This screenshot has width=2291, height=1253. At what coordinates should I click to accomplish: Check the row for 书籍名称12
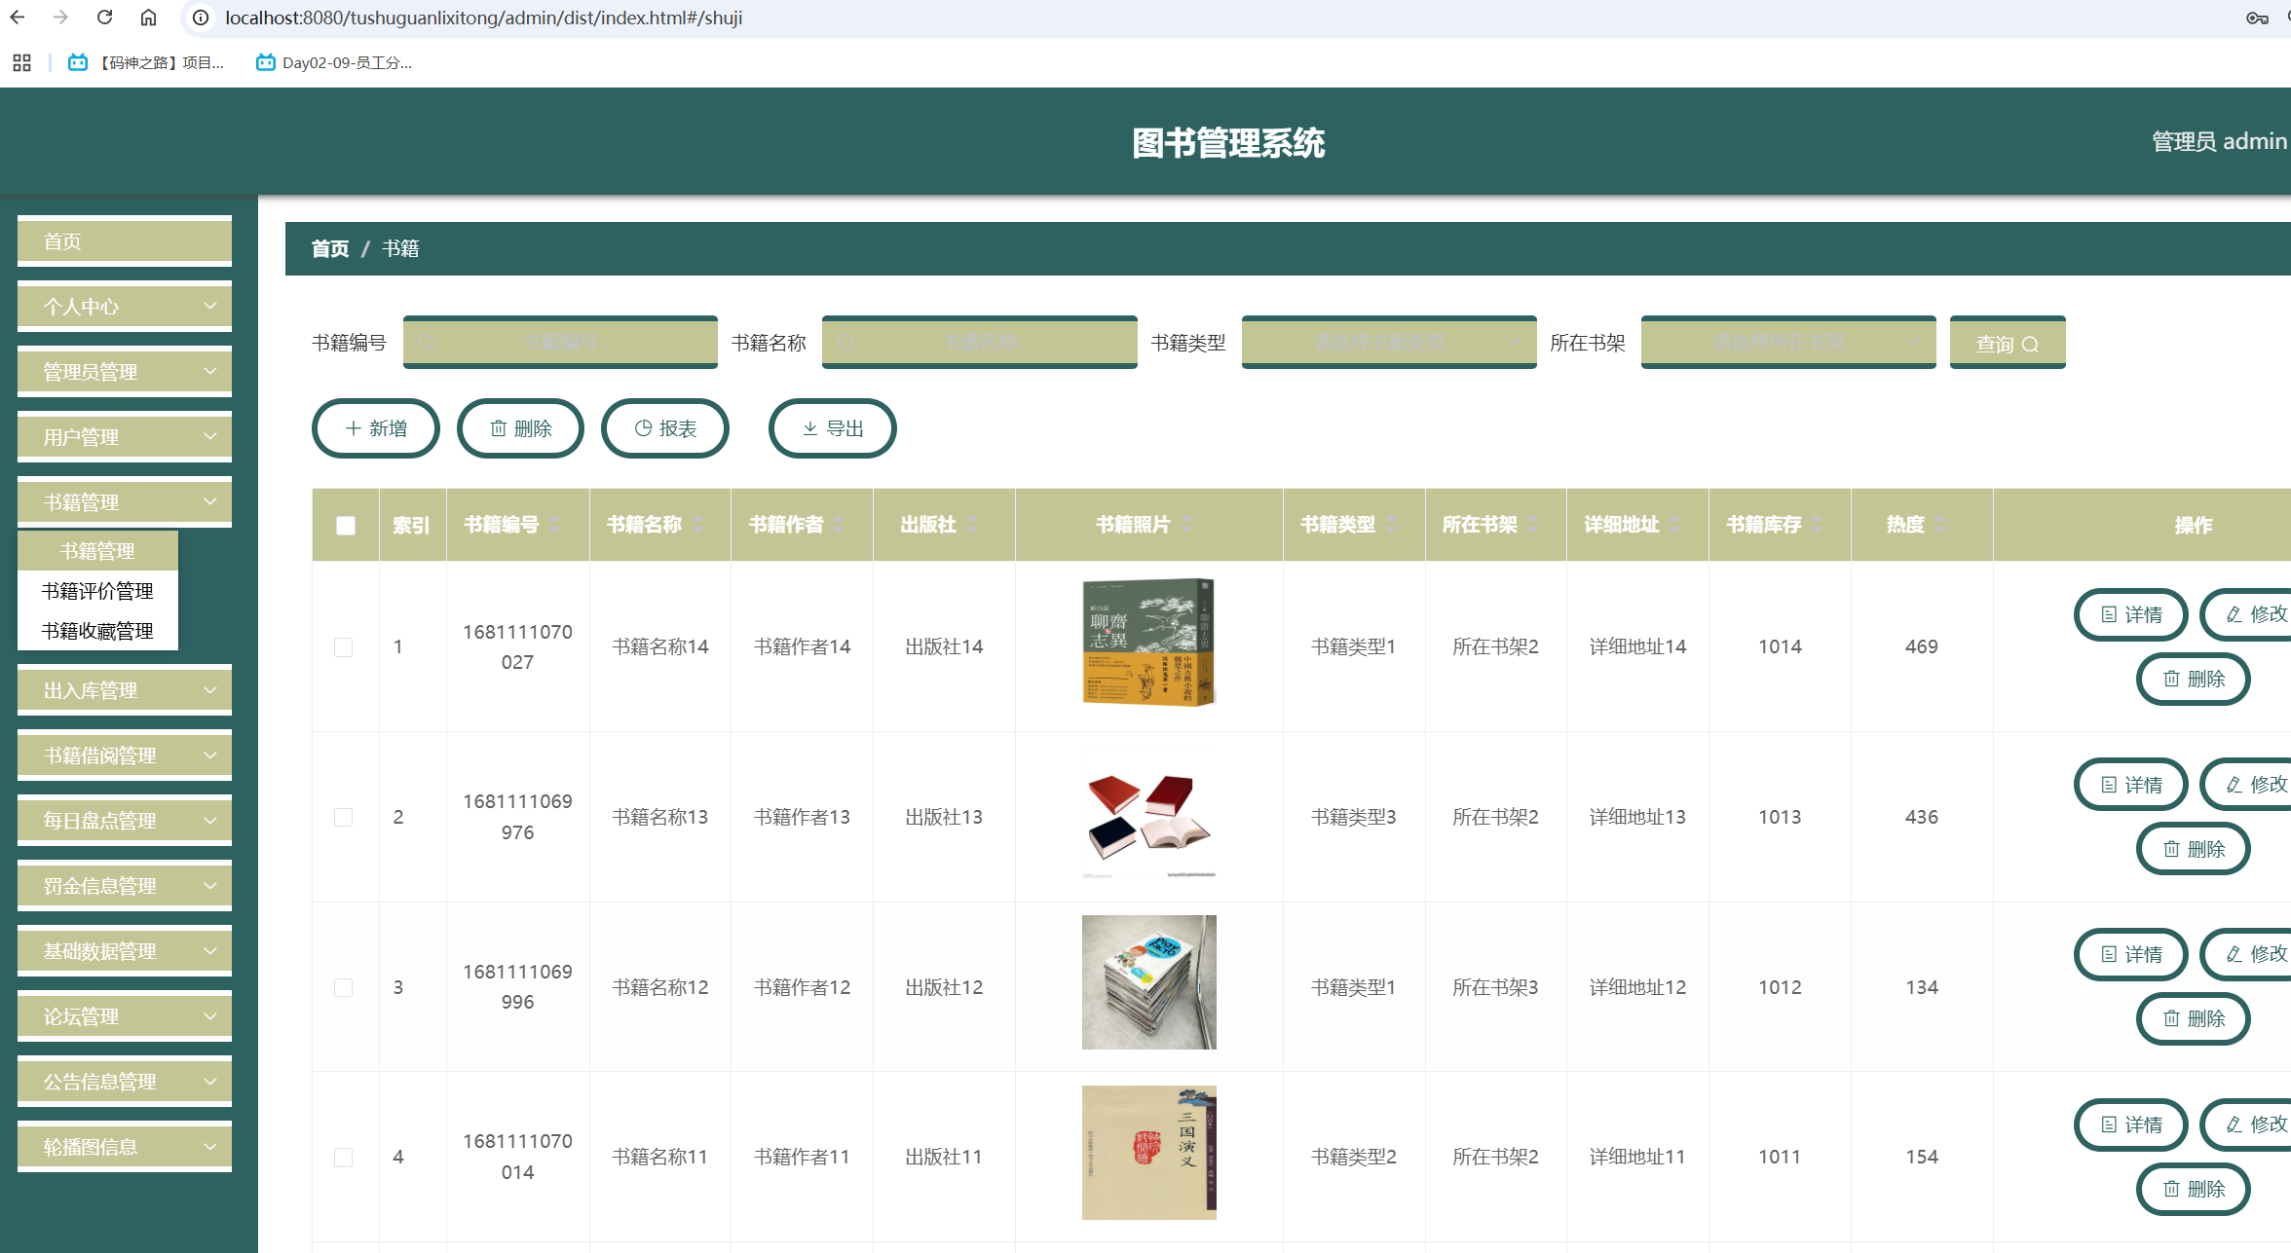pyautogui.click(x=343, y=987)
